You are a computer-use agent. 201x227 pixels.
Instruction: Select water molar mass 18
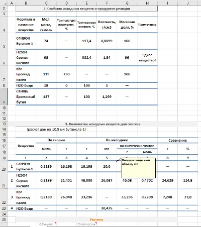point(46,85)
